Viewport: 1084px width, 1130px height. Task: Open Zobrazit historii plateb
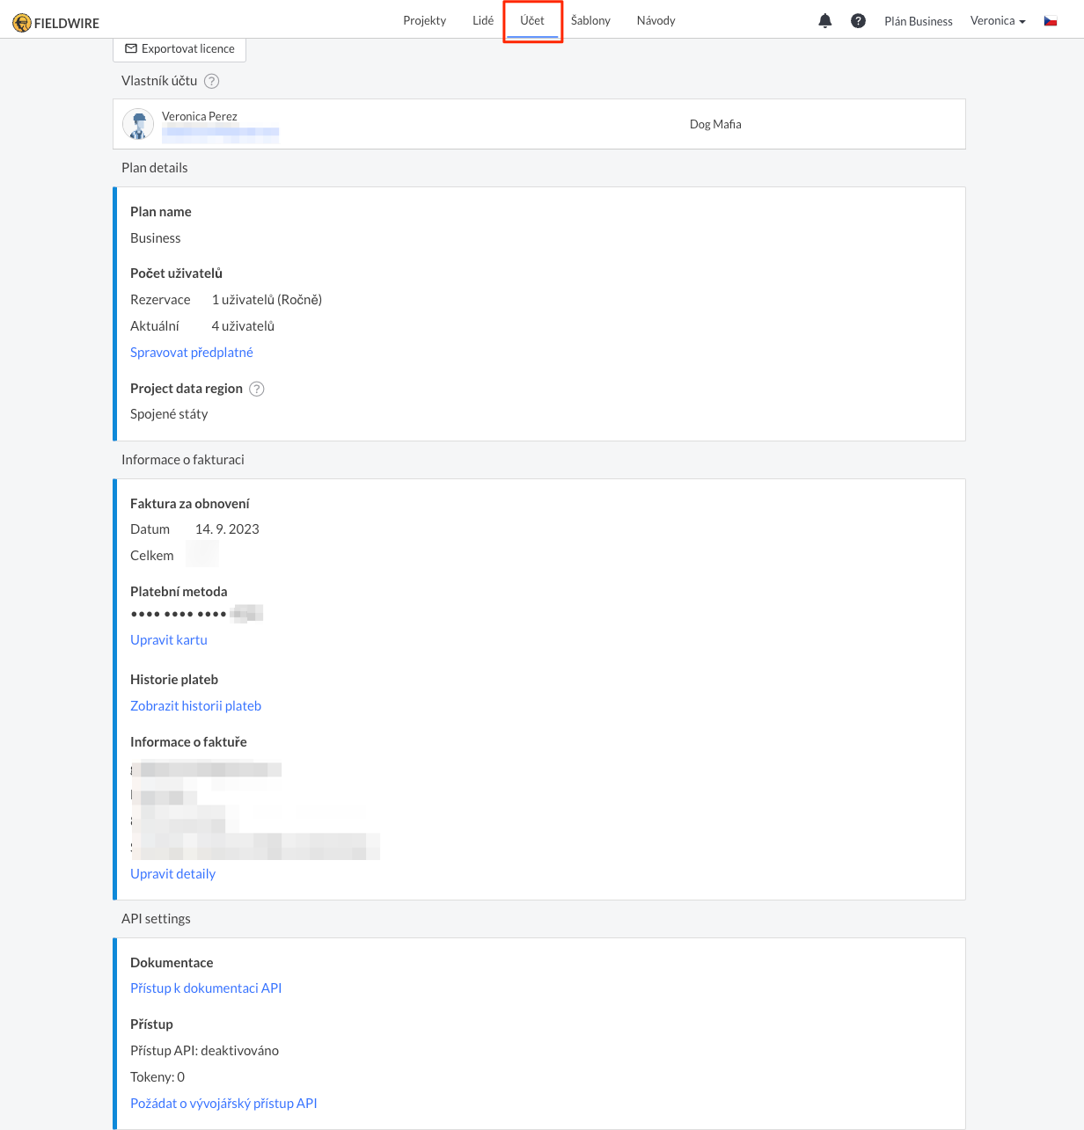pos(195,705)
